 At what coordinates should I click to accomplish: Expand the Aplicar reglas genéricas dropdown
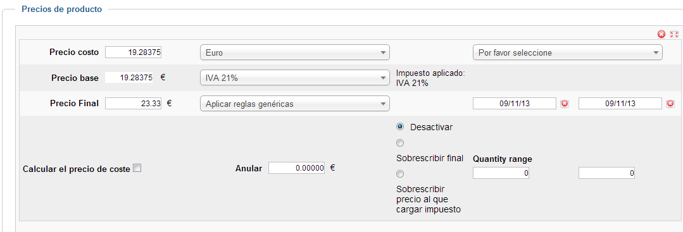tap(294, 104)
